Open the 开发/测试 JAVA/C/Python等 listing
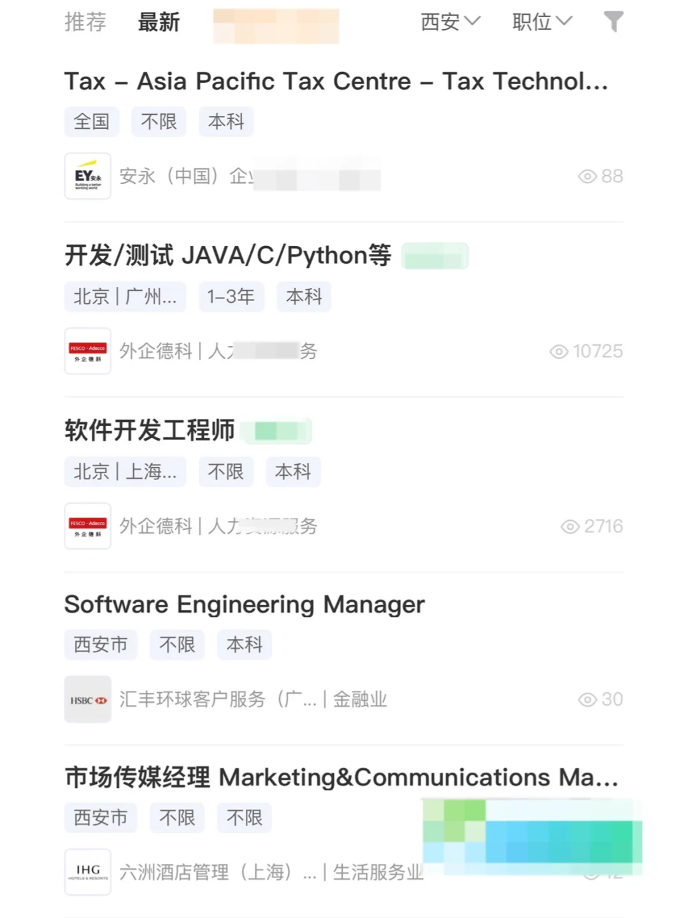Viewport: 688px width, 918px height. (x=228, y=255)
